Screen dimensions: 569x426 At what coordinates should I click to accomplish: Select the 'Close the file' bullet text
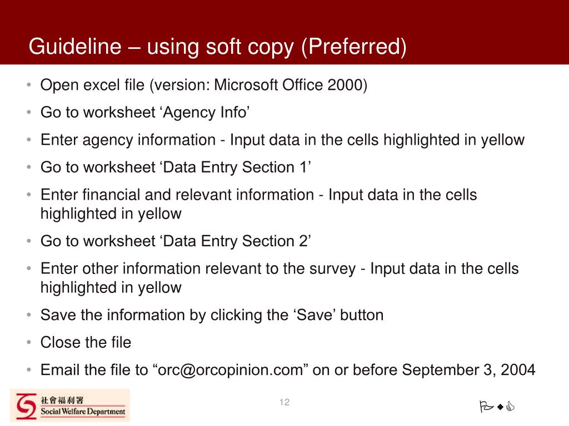(x=86, y=342)
